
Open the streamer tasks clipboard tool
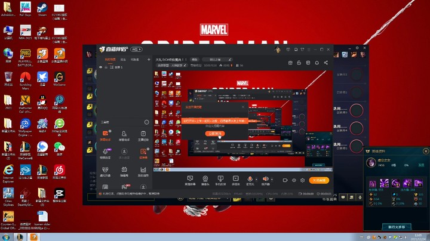coord(143,136)
